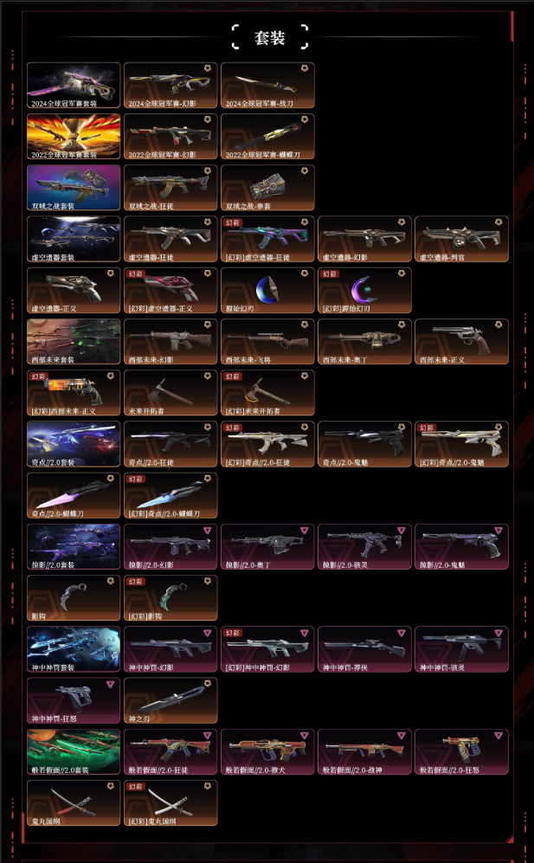Click tier badge on 西部未来-正义 revolver card
This screenshot has height=863, width=534.
(x=499, y=325)
